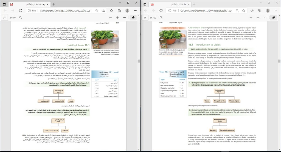Go forward in left browser window
Image resolution: width=281 pixels, height=152 pixels.
13,11
